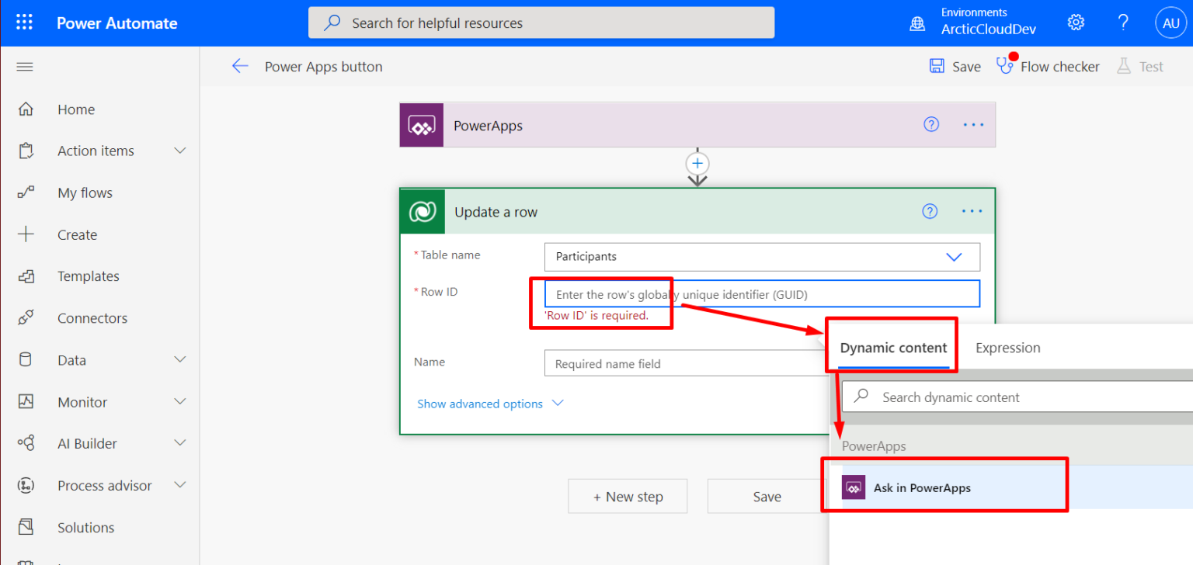Click the New step button

628,497
